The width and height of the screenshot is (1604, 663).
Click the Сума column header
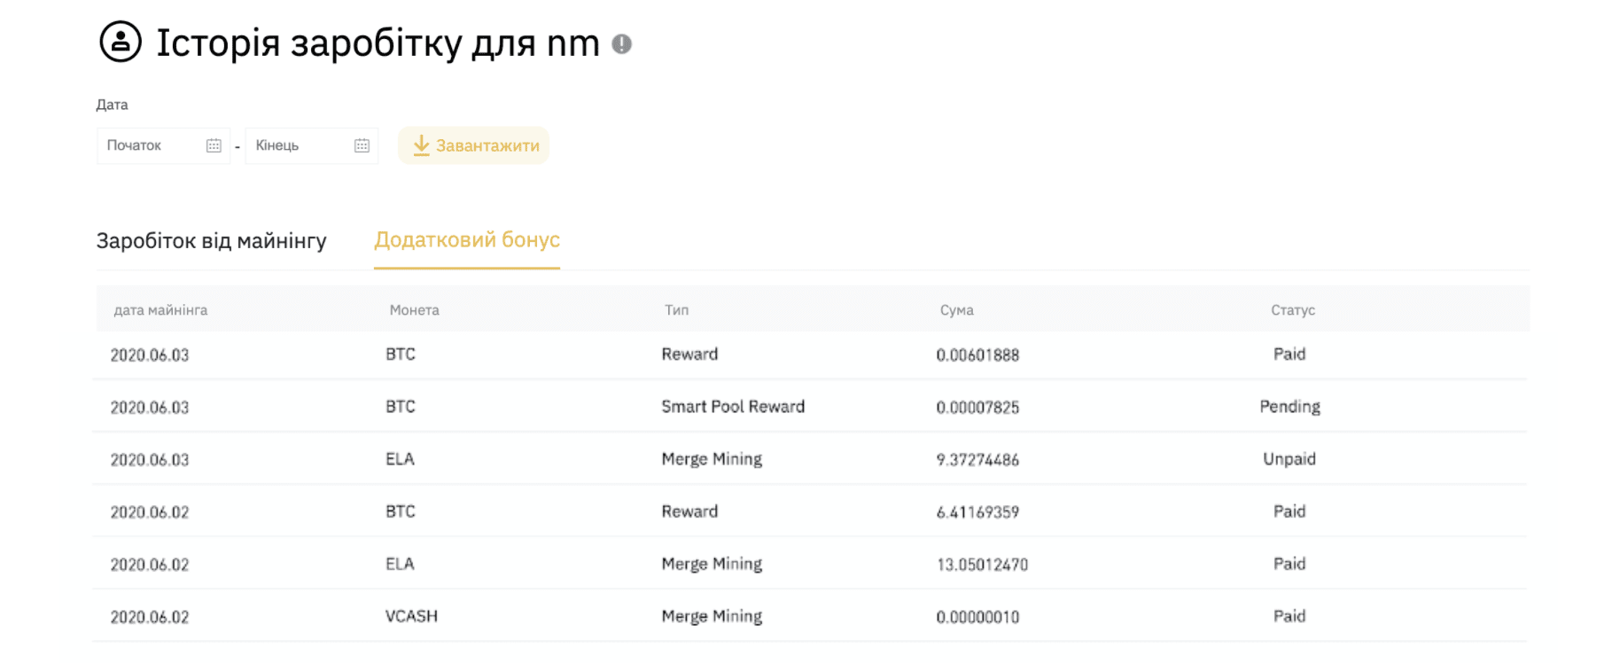pos(956,310)
